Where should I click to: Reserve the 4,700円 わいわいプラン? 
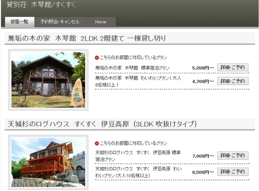[233, 81]
